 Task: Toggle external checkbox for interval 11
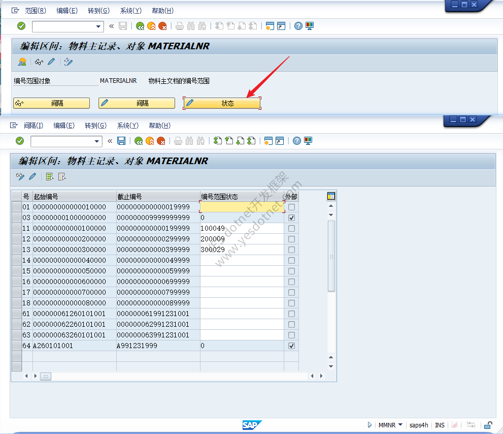(292, 228)
